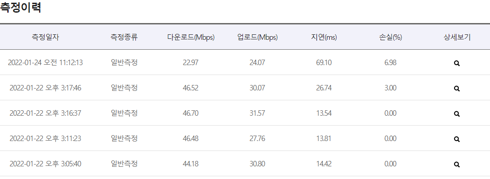This screenshot has height=179, width=490.
Task: Select the 2022-01-24 오전 11:12:13 date cell
Action: [45, 62]
